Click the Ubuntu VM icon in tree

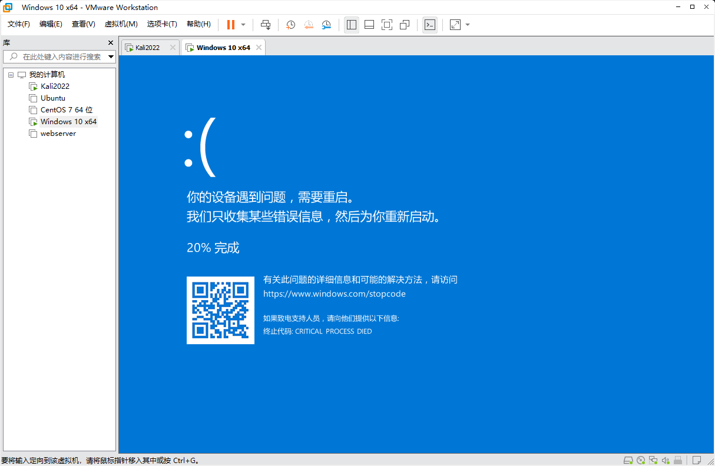pyautogui.click(x=33, y=98)
